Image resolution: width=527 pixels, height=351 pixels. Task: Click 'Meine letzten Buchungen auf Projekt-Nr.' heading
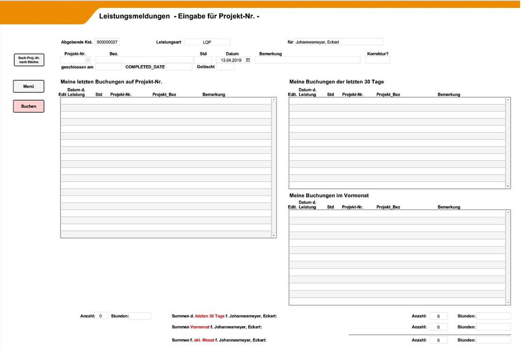tap(111, 82)
